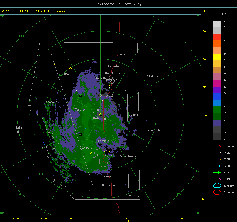The image size is (237, 222).
Task: Click the Okotoks city label
Action: pos(105,176)
